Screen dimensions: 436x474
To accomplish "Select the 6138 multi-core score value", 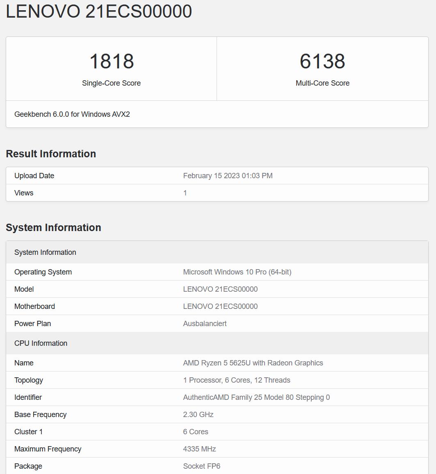I will tap(322, 61).
